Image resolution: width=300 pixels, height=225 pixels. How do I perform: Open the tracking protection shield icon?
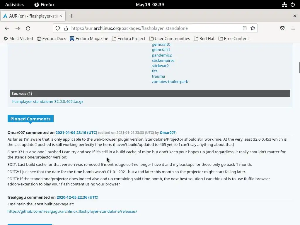click(x=58, y=28)
